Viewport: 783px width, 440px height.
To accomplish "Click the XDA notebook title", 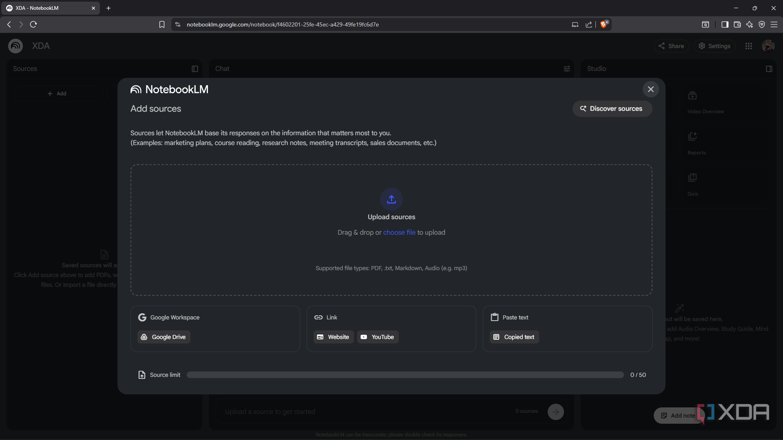I will [x=41, y=46].
